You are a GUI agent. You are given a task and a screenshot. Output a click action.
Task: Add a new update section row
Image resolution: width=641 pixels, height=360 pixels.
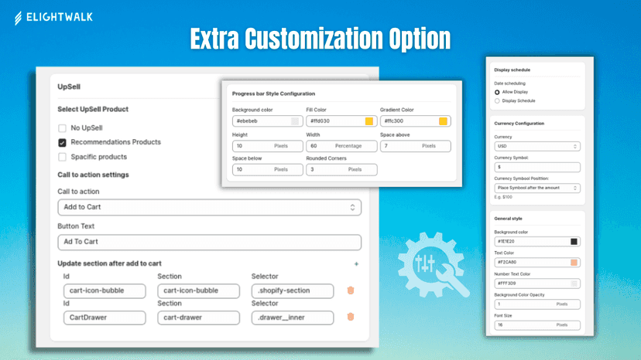(356, 264)
